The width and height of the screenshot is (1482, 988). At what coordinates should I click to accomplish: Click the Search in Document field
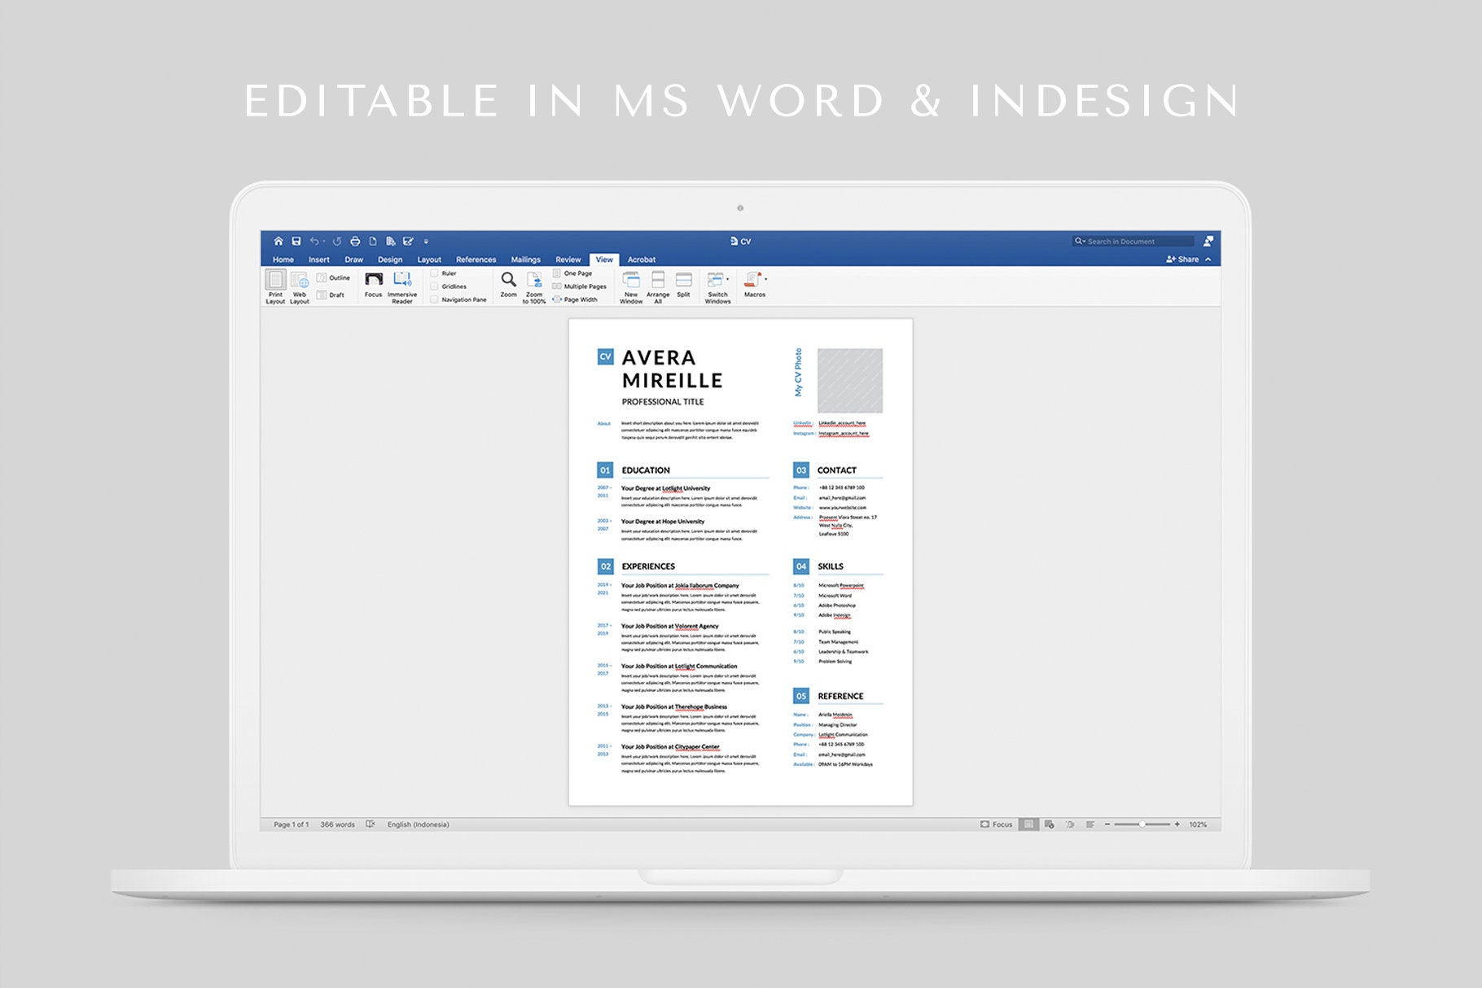[1132, 241]
